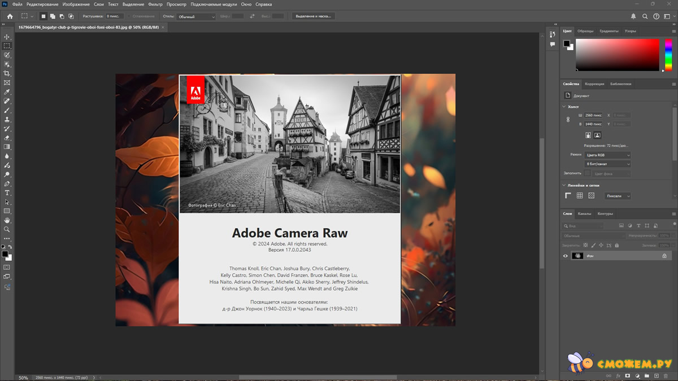Viewport: 678px width, 381px height.
Task: Open search in the top right
Action: (645, 16)
